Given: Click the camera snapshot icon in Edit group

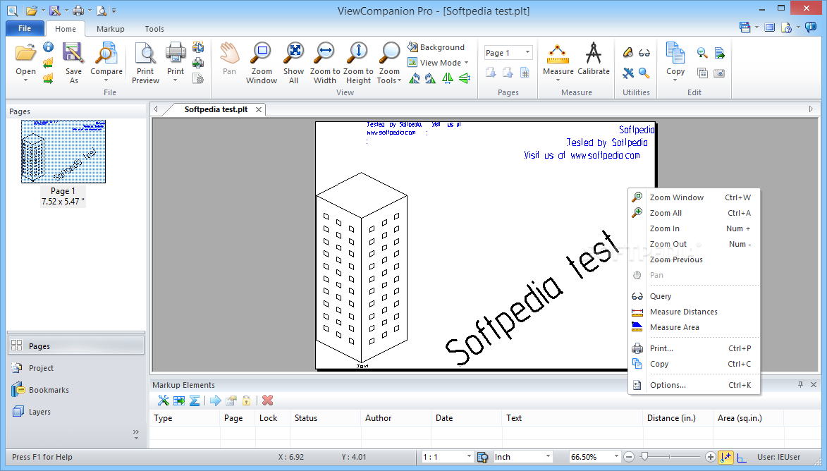Looking at the screenshot, I should [x=719, y=73].
